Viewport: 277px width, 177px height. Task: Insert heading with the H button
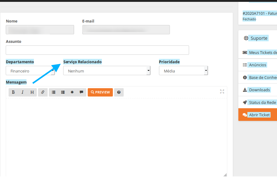32,92
